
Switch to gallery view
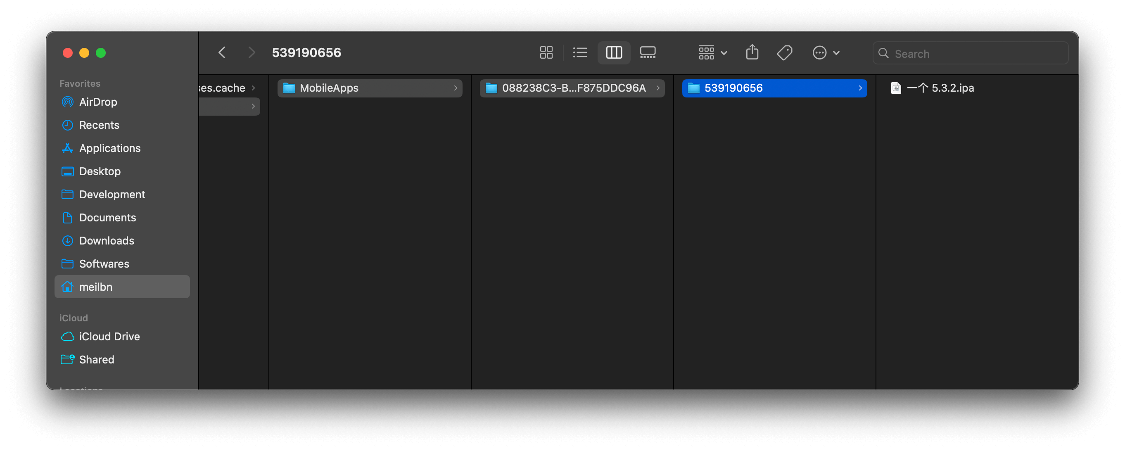pyautogui.click(x=647, y=53)
